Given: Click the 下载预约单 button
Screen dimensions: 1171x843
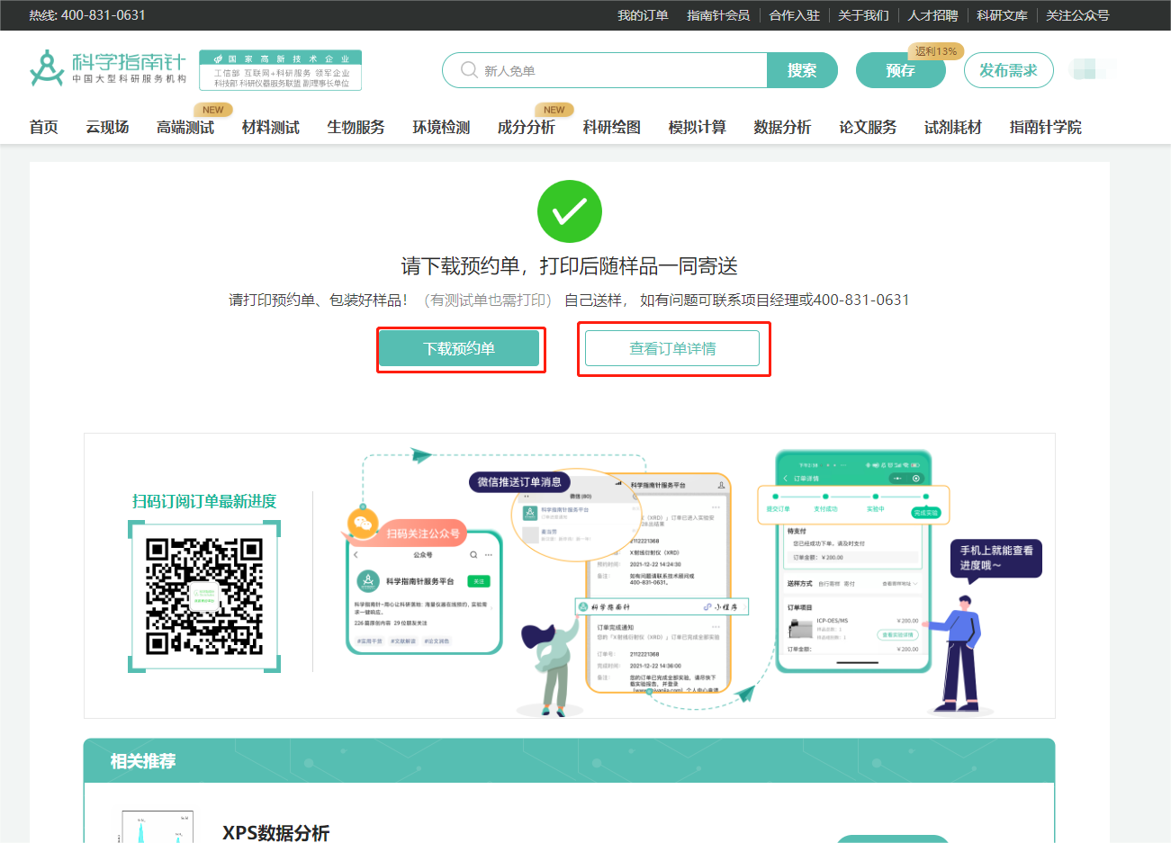Looking at the screenshot, I should click(x=460, y=348).
